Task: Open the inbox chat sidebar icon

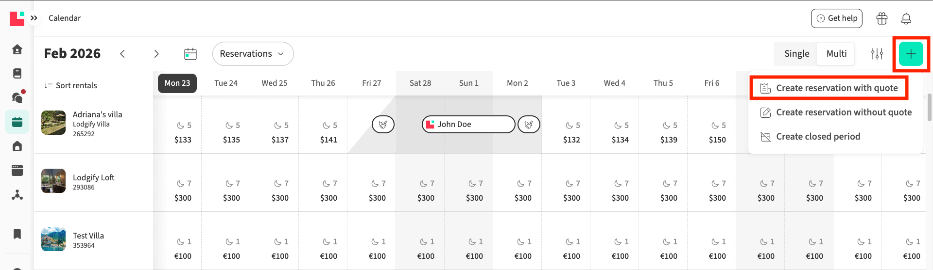Action: coord(17,97)
